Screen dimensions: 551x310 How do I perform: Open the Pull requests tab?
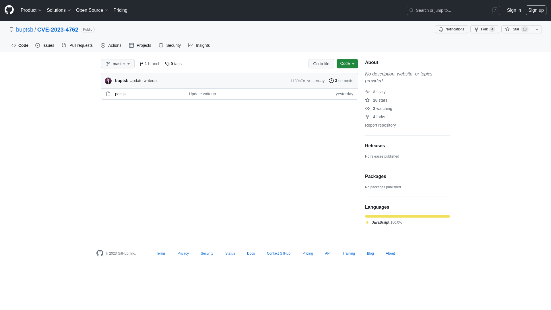(x=77, y=45)
